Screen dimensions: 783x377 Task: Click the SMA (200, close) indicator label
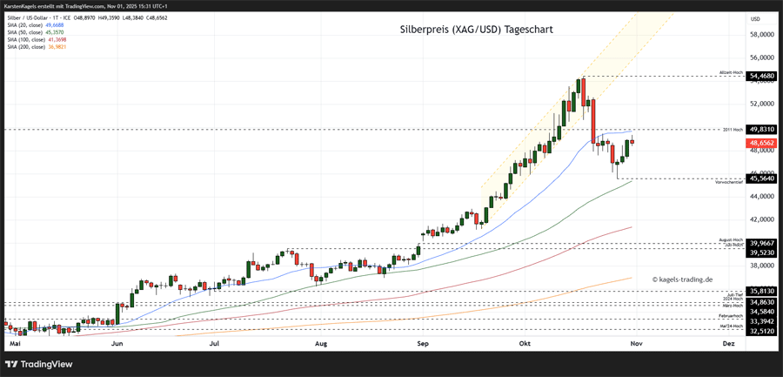(36, 47)
